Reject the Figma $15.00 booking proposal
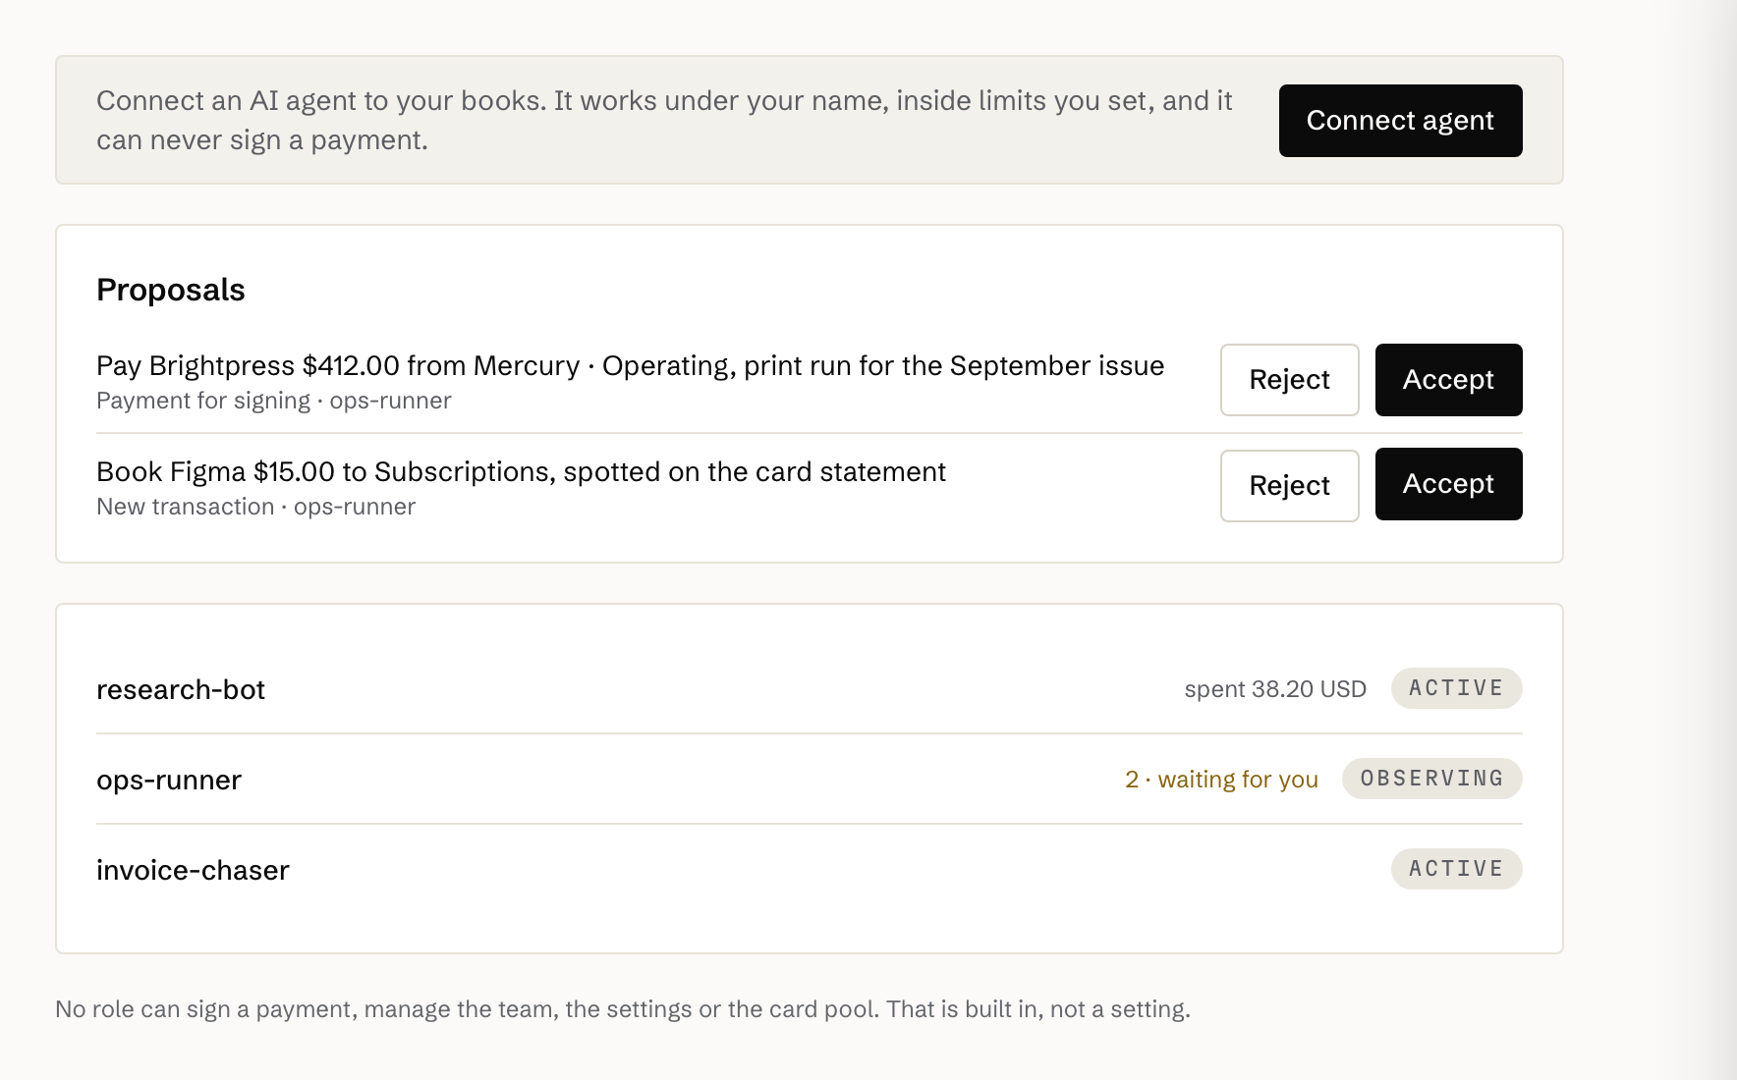The width and height of the screenshot is (1737, 1080). pos(1289,486)
